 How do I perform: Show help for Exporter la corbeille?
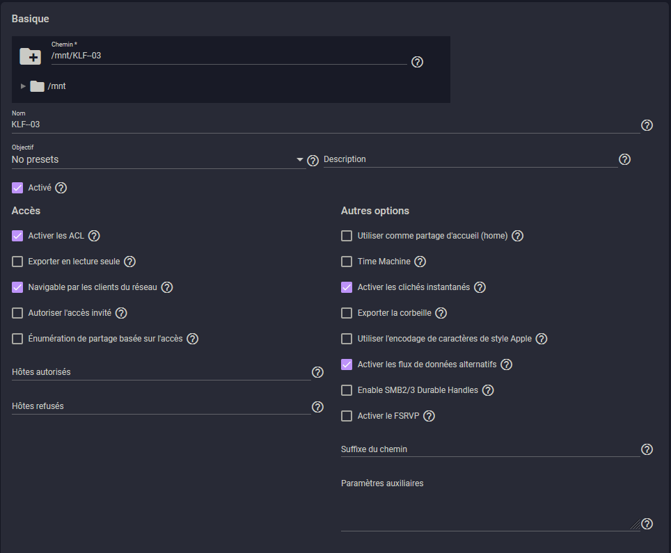coord(441,313)
